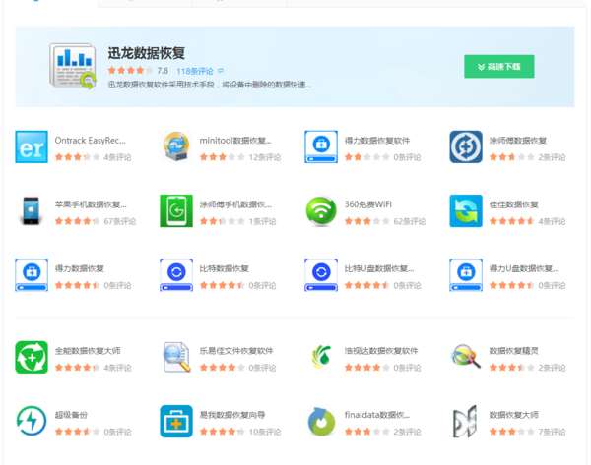Click the 比特数据恢复 title
This screenshot has width=591, height=465.
click(224, 268)
